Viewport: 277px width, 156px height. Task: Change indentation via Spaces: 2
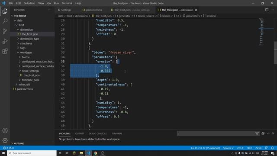[x=228, y=148]
